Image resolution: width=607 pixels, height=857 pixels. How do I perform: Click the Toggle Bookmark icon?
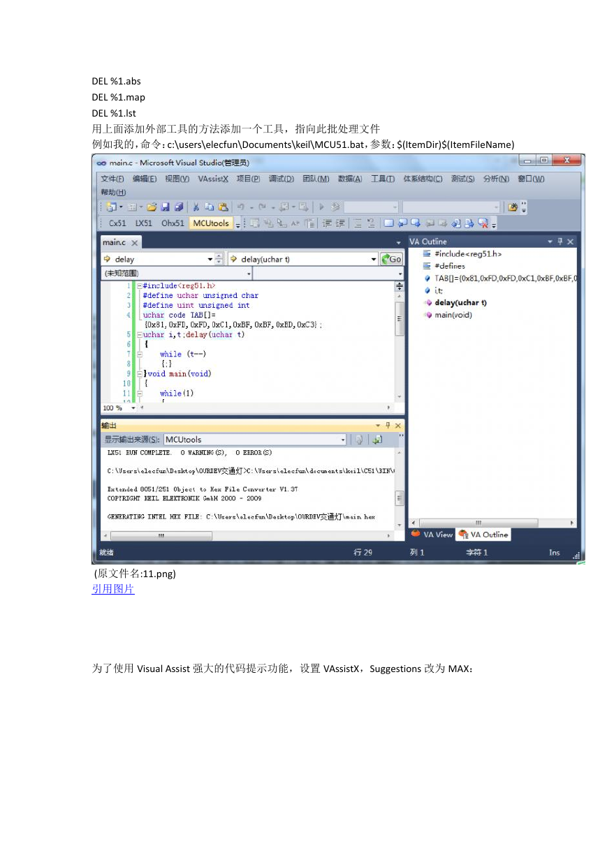tap(389, 223)
